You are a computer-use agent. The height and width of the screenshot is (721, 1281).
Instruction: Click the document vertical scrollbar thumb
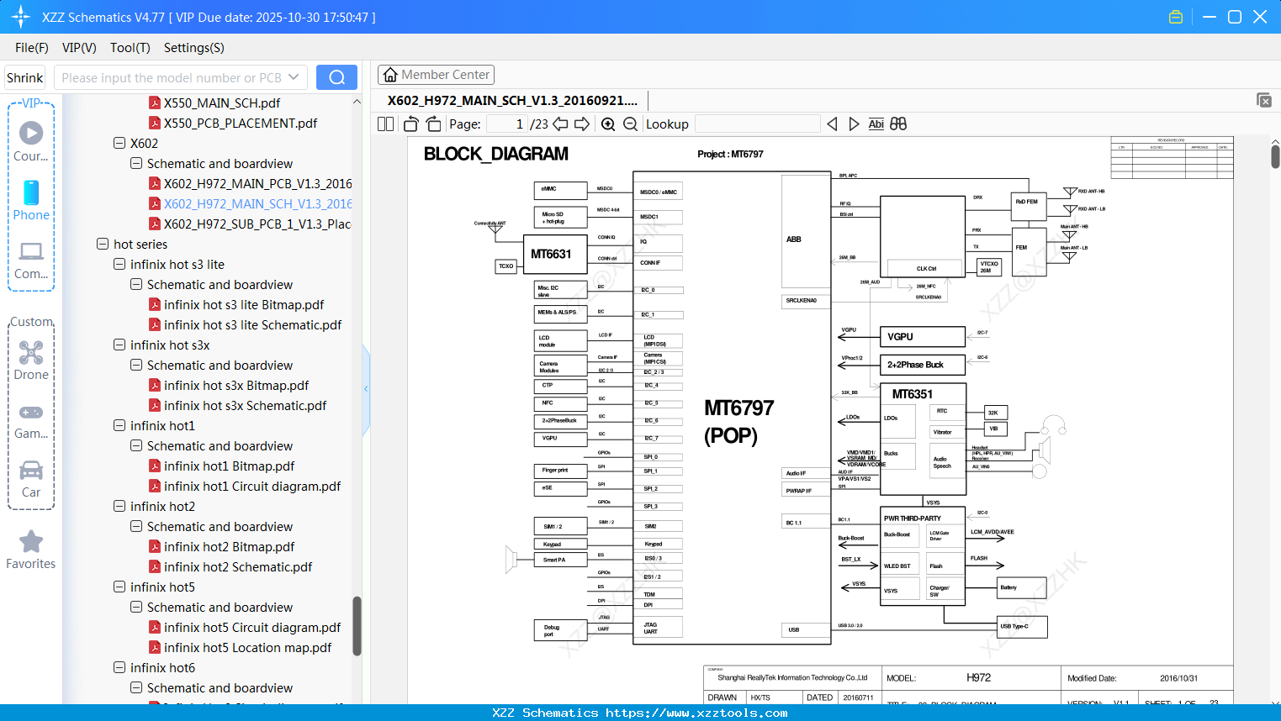pyautogui.click(x=1275, y=156)
